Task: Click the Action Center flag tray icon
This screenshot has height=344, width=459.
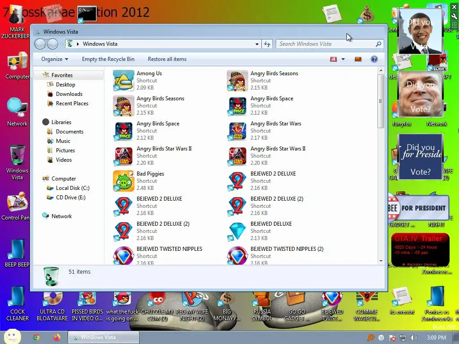Action: [392, 338]
